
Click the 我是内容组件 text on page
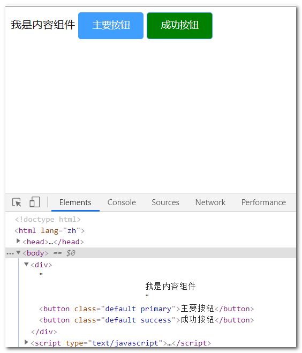click(42, 25)
